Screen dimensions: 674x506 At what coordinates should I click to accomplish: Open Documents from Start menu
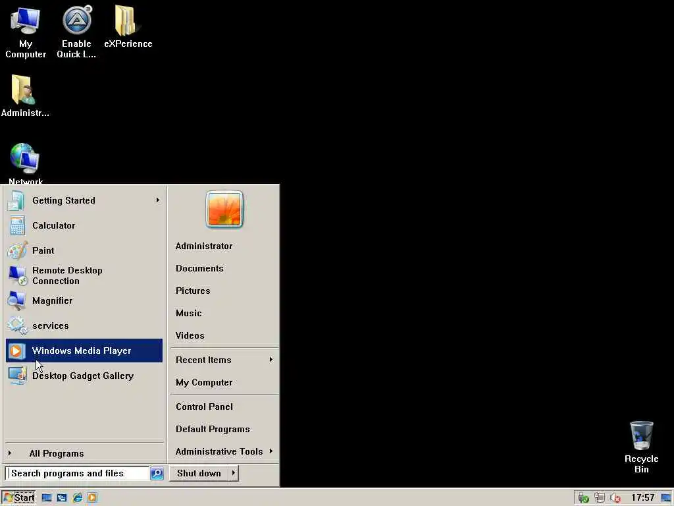coord(224,269)
